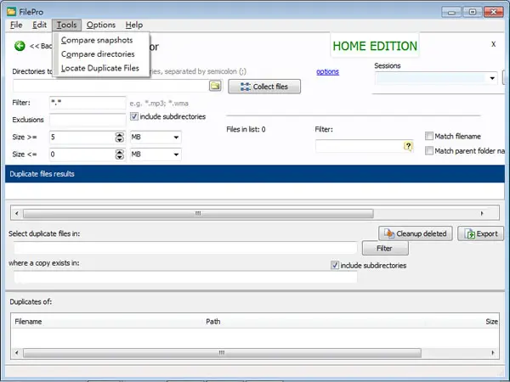The height and width of the screenshot is (382, 510).
Task: Click the Size >= value stepper arrows
Action: pyautogui.click(x=120, y=137)
